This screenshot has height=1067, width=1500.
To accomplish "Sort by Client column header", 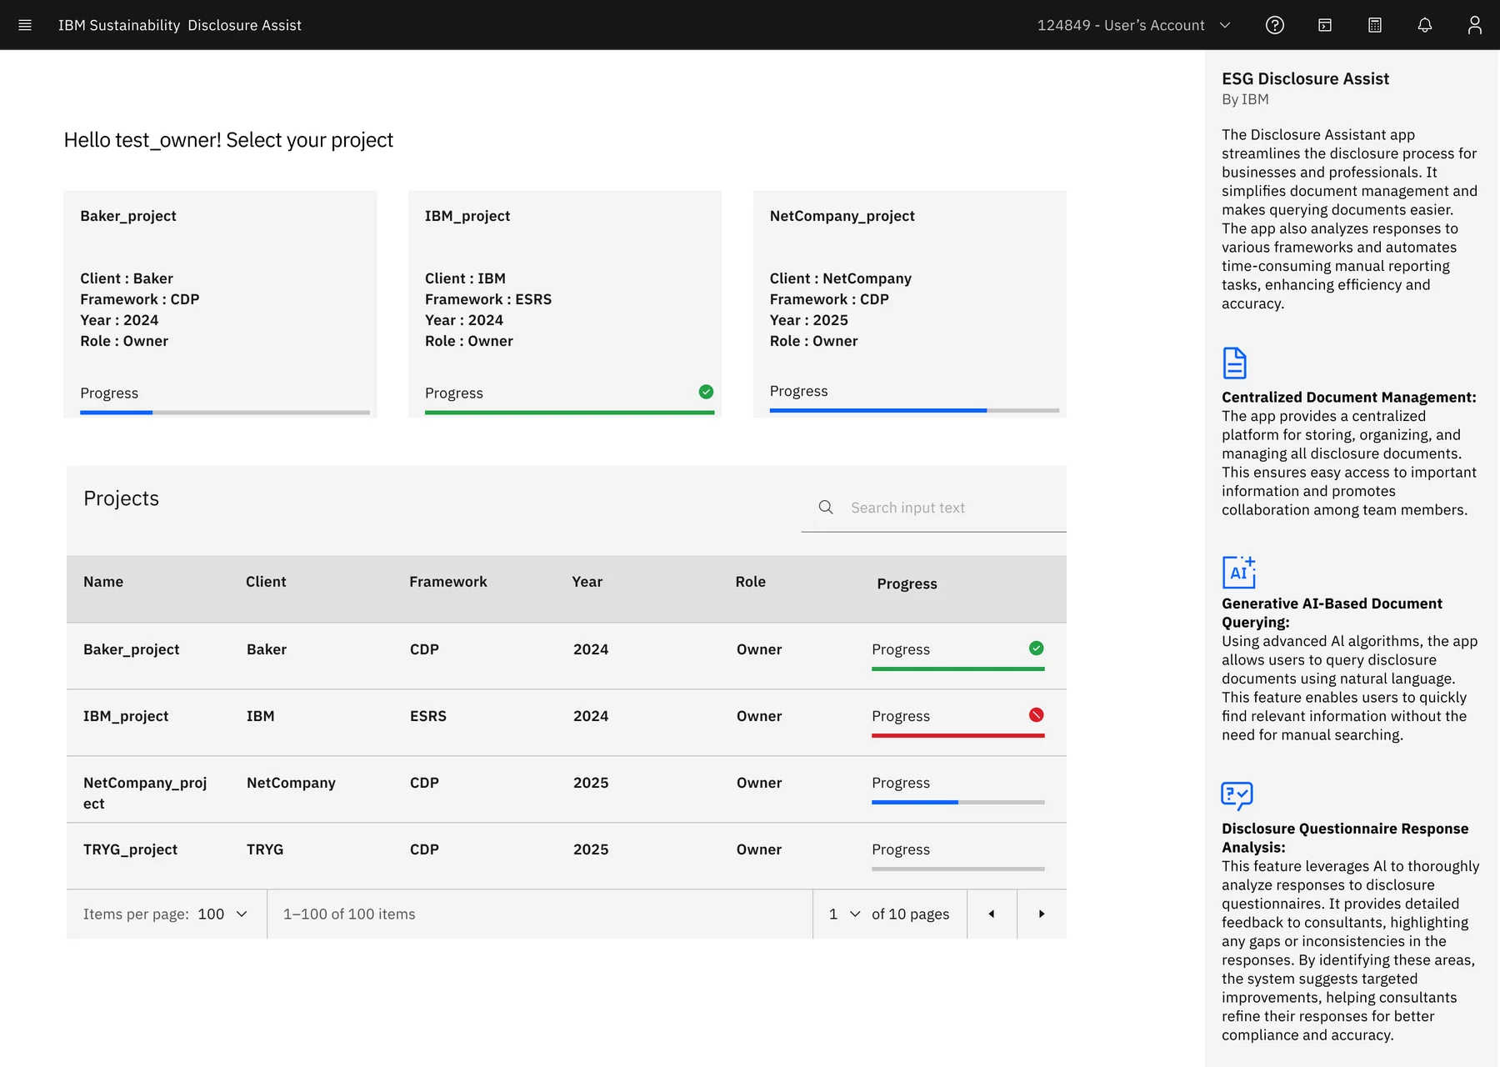I will point(266,582).
